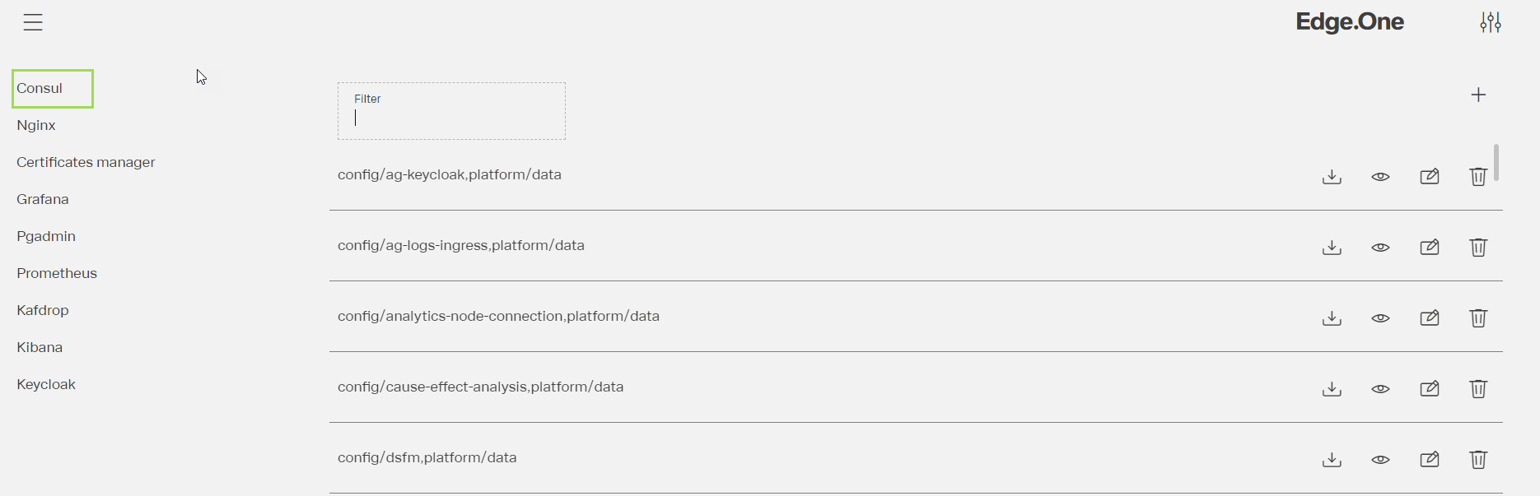Image resolution: width=1540 pixels, height=496 pixels.
Task: Click the plus icon to add entry
Action: (1478, 95)
